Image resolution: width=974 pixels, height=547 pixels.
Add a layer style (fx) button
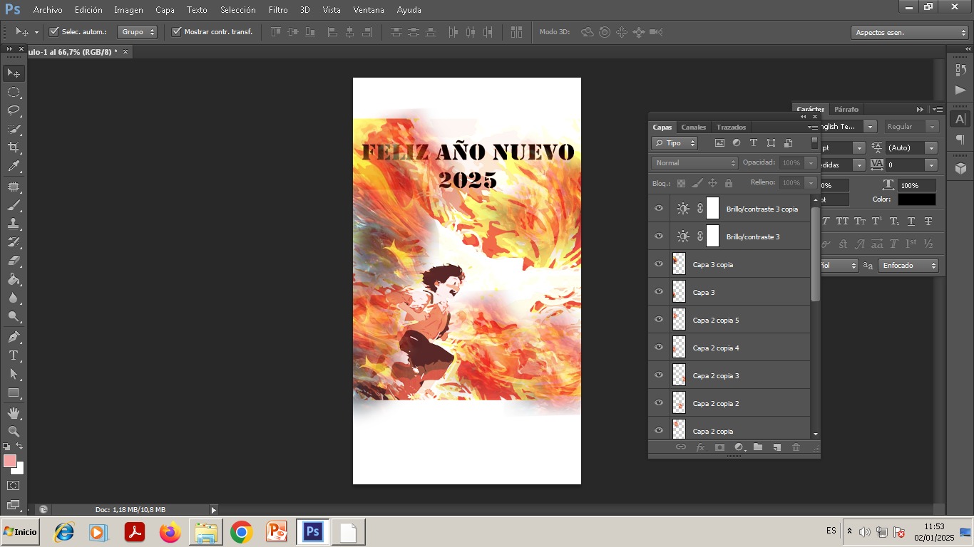tap(700, 447)
